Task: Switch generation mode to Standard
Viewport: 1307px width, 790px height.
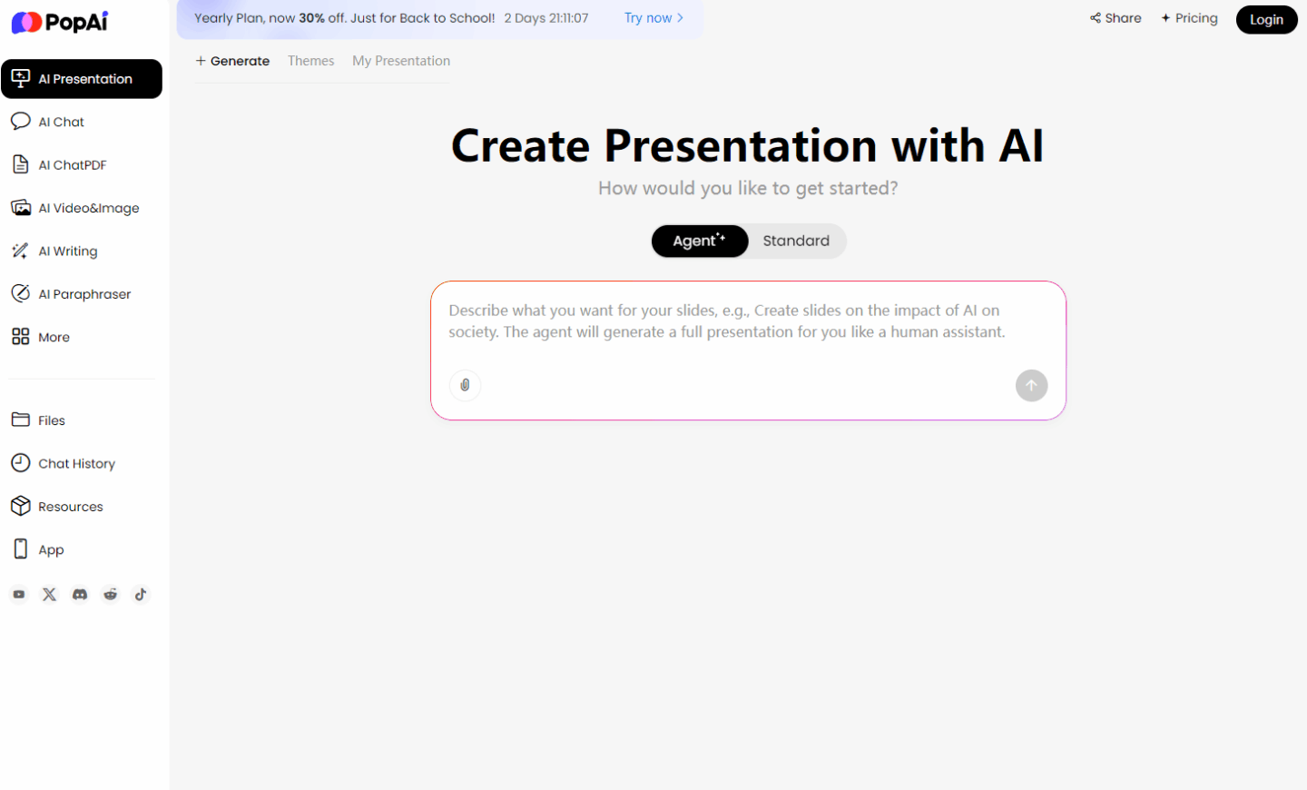Action: coord(796,241)
